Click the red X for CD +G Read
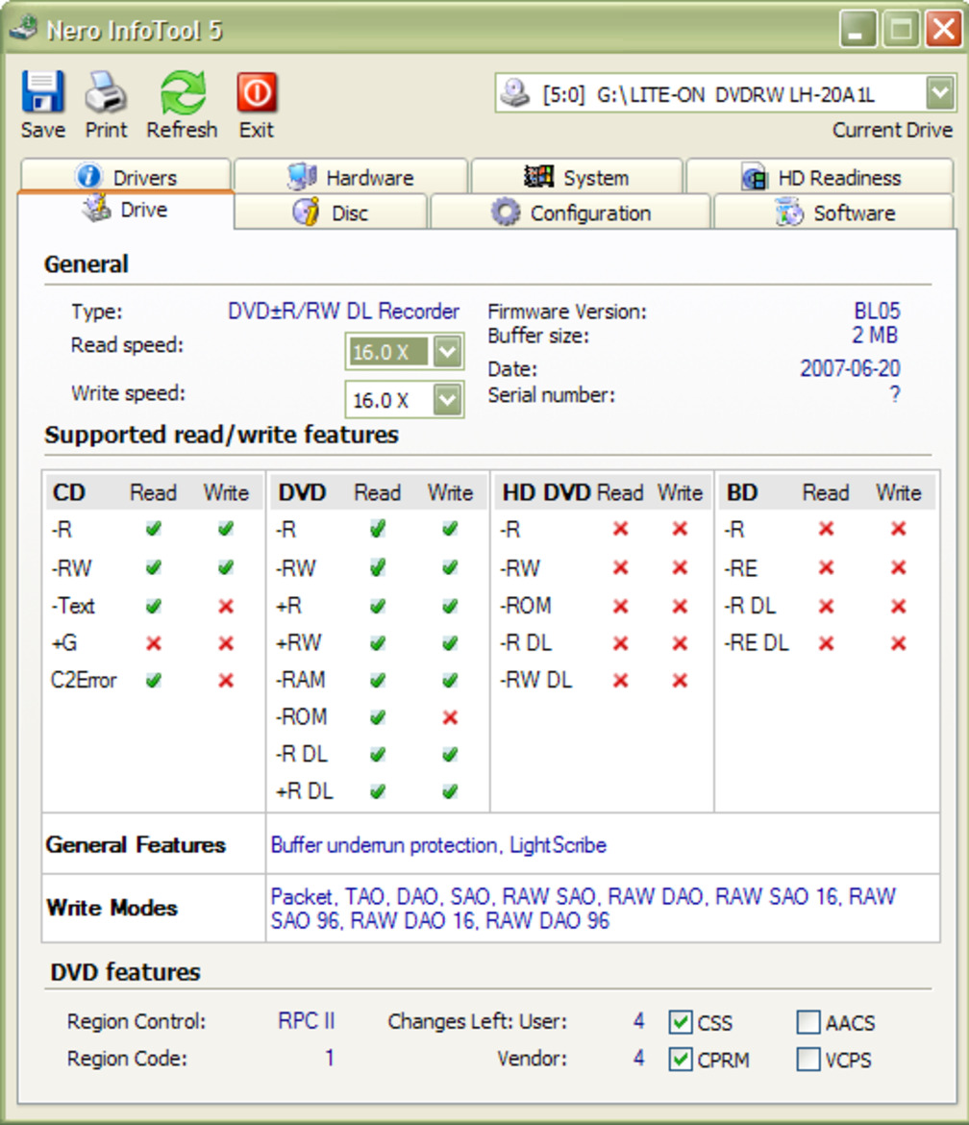 coord(154,643)
